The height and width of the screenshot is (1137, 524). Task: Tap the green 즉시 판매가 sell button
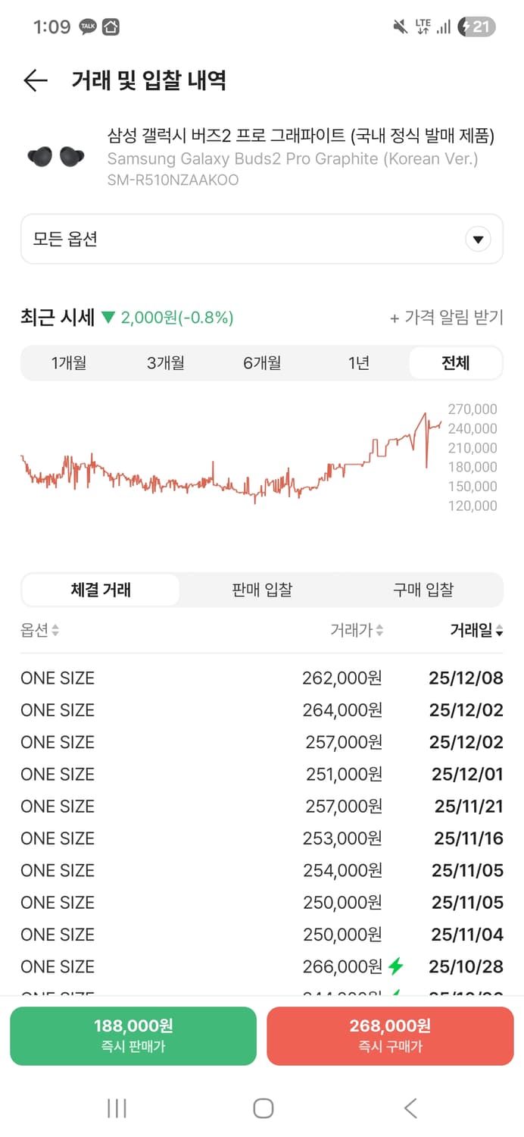[x=133, y=1035]
